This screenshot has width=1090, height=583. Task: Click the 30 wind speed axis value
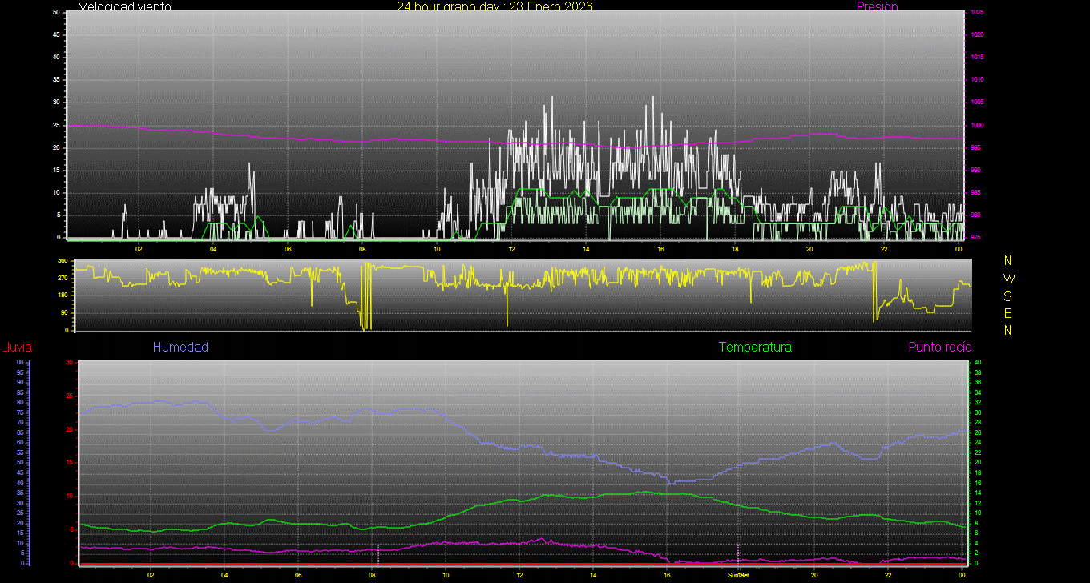(56, 103)
